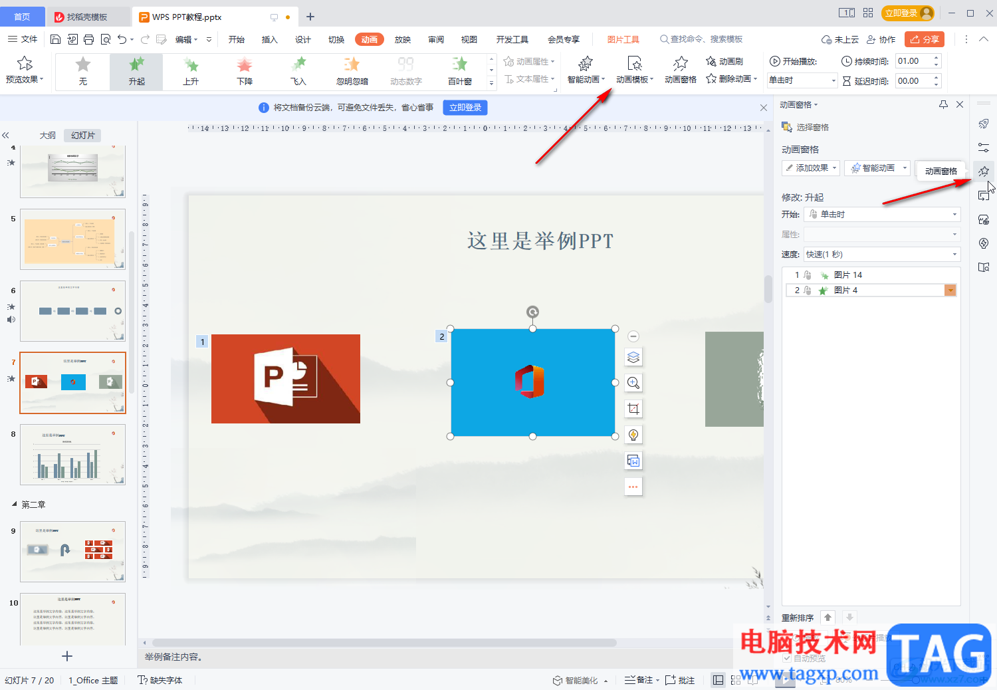
Task: Apply the 下降 animation effect
Action: 245,71
